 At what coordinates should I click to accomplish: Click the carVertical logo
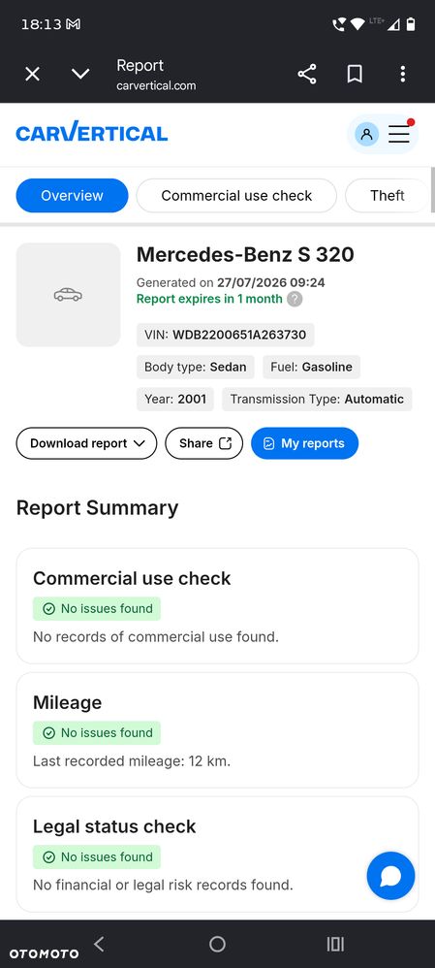pyautogui.click(x=91, y=132)
